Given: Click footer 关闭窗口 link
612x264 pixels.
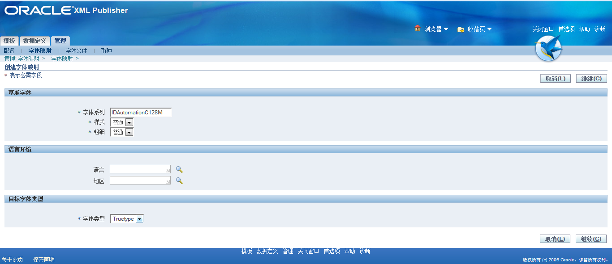Looking at the screenshot, I should [x=308, y=251].
